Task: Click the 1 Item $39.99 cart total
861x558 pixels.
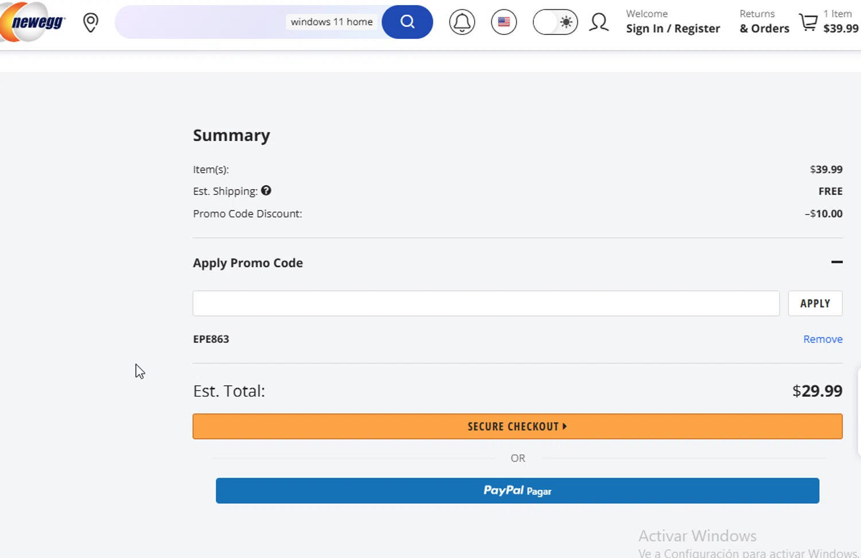Action: pos(840,22)
